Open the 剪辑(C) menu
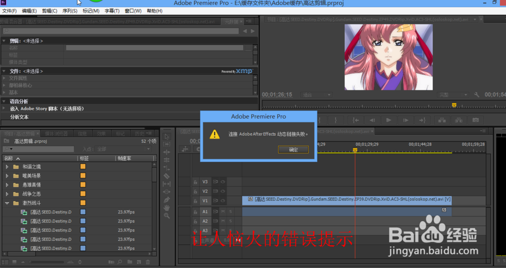 tap(50, 11)
